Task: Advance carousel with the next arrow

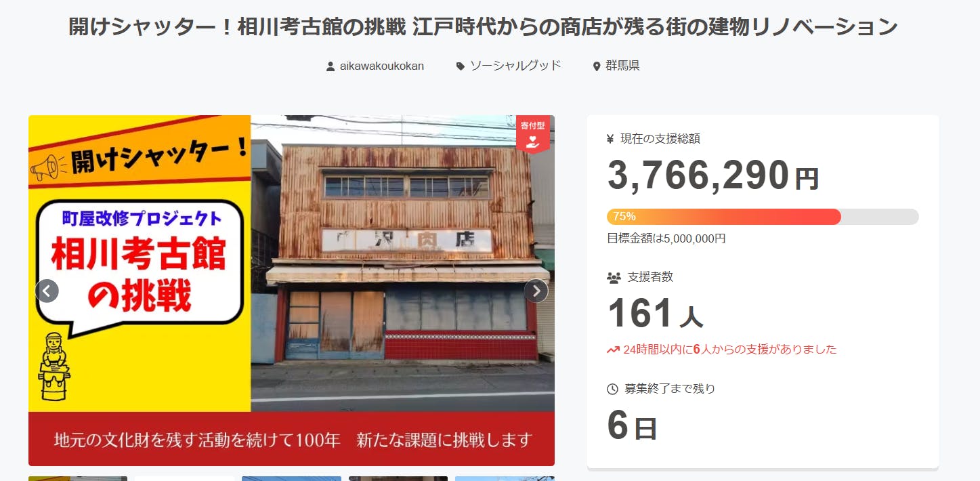Action: (536, 291)
